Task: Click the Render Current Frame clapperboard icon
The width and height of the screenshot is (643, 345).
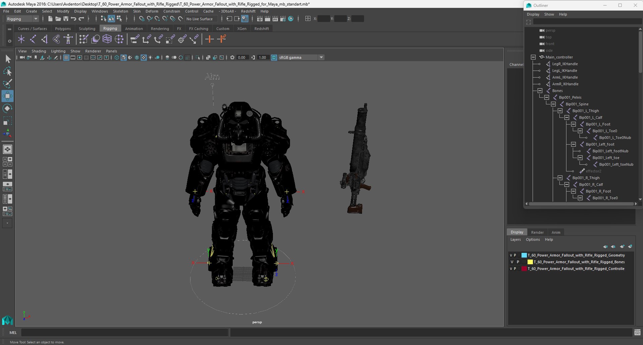Action: pyautogui.click(x=268, y=19)
